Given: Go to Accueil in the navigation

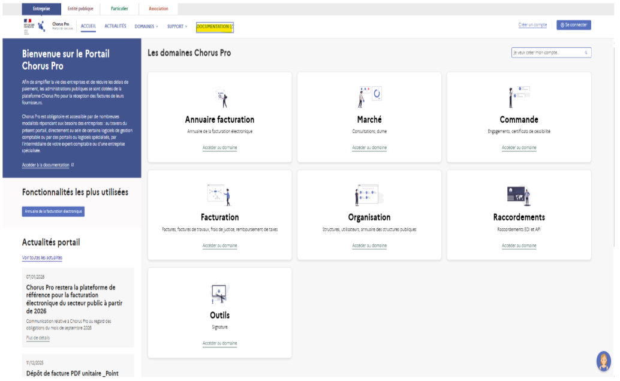Looking at the screenshot, I should [88, 26].
